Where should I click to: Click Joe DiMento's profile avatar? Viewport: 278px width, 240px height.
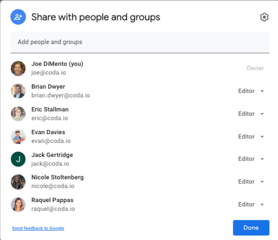click(x=18, y=68)
